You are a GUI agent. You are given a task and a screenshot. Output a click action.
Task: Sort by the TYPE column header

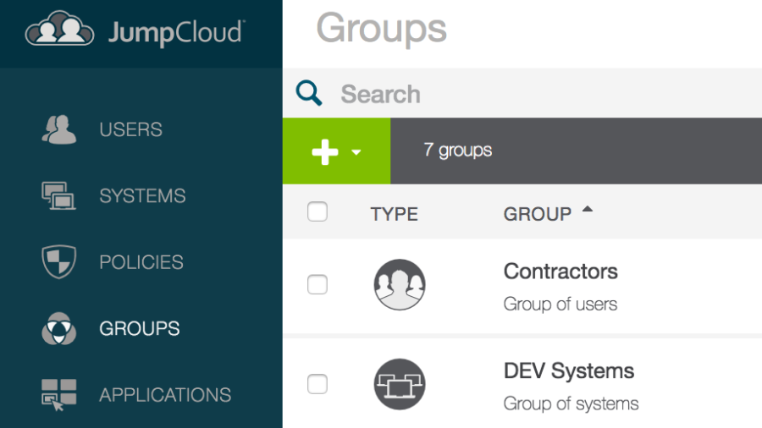coord(394,214)
